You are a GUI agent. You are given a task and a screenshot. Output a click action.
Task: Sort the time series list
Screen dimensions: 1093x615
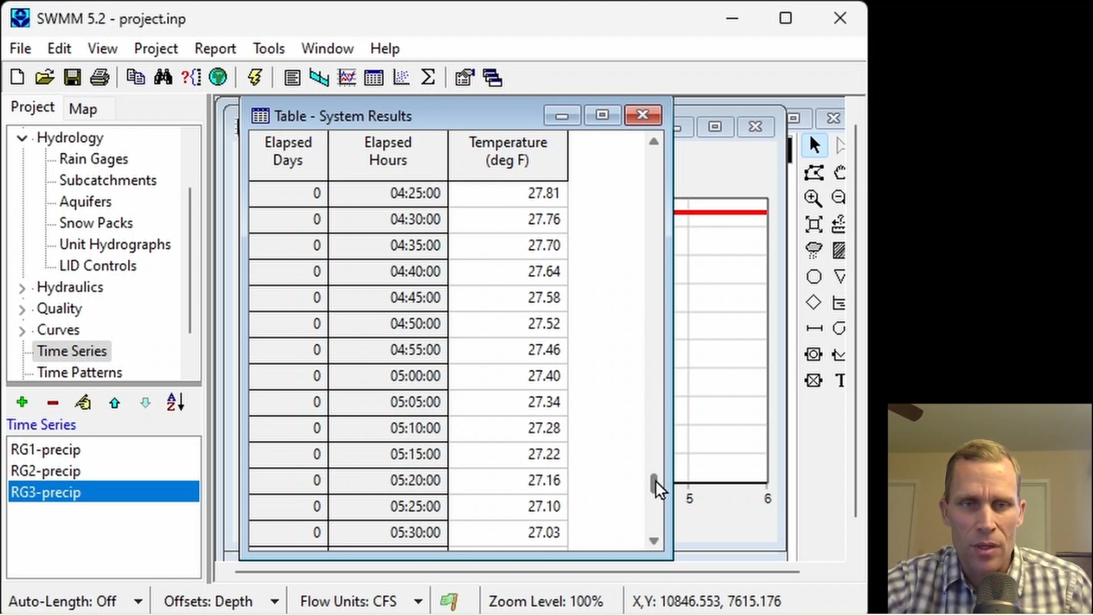[175, 403]
